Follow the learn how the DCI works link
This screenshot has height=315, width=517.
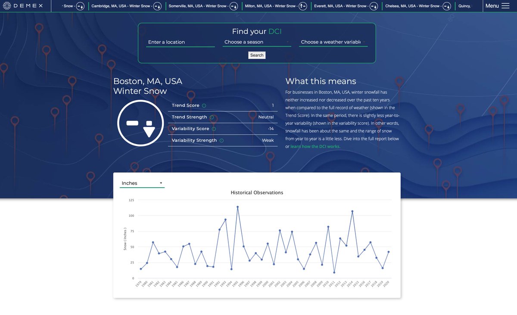tap(315, 147)
